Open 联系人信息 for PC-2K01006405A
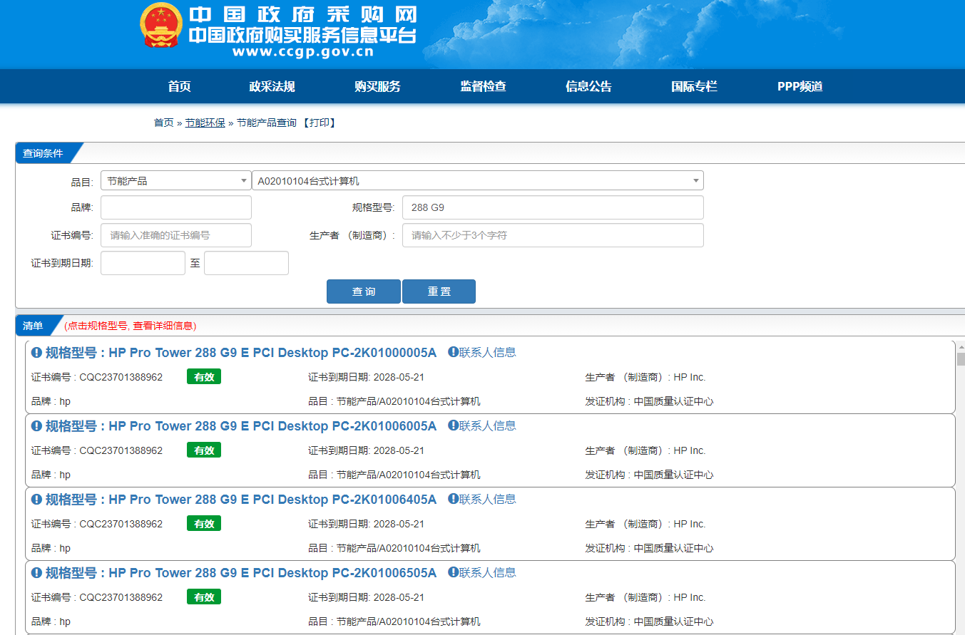Viewport: 965px width, 635px height. pos(487,499)
